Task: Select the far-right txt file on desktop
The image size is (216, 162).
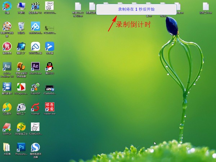Action: click(206, 8)
